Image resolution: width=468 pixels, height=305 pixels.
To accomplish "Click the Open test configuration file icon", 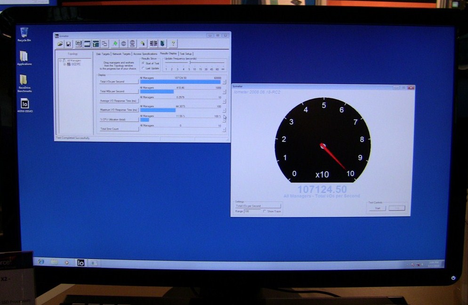I will 60,44.
